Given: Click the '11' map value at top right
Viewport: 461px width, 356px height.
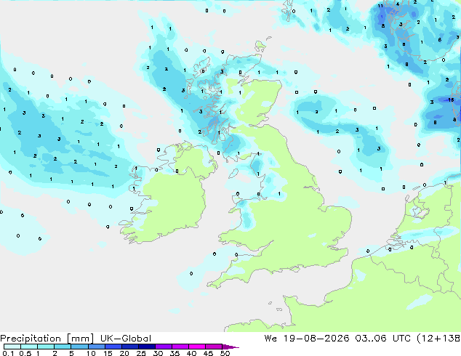Looking at the screenshot, I should pos(380,6).
